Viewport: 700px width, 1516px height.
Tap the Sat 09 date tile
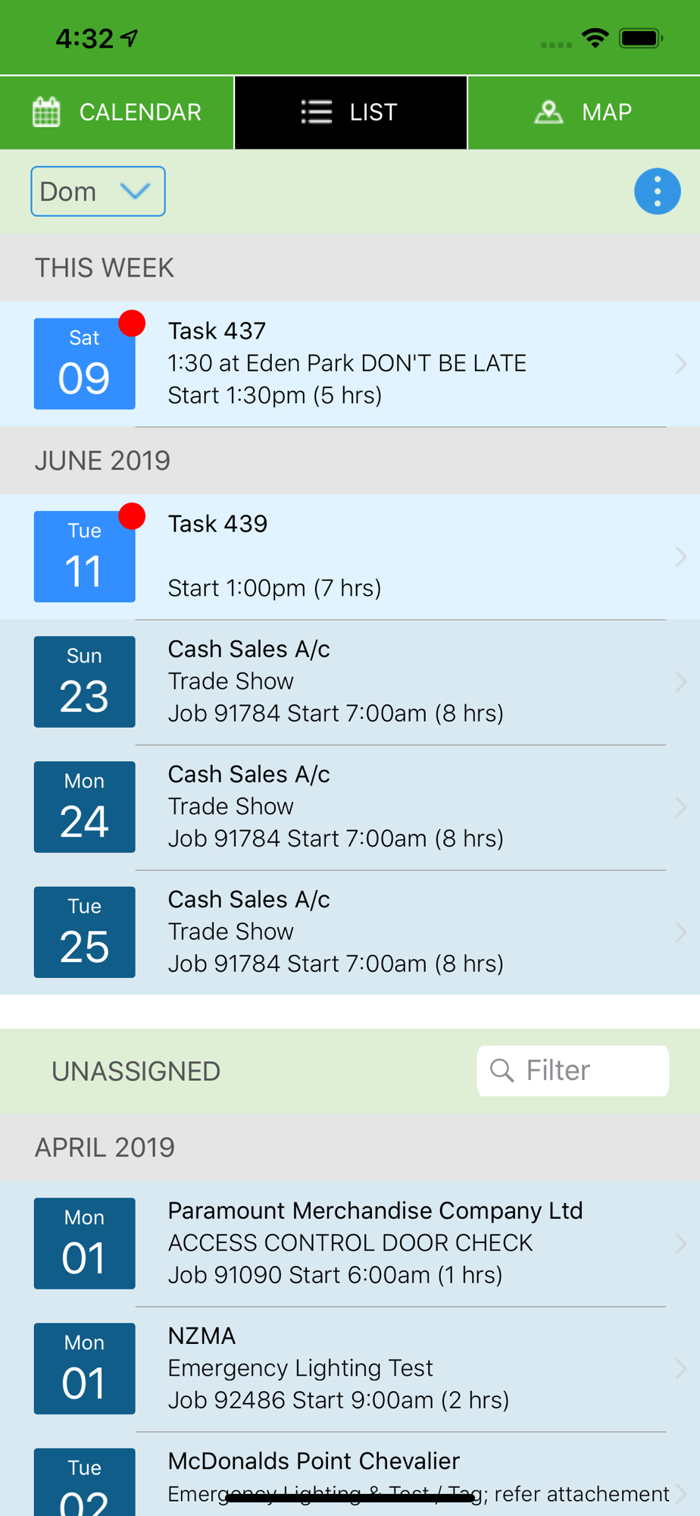pos(84,364)
